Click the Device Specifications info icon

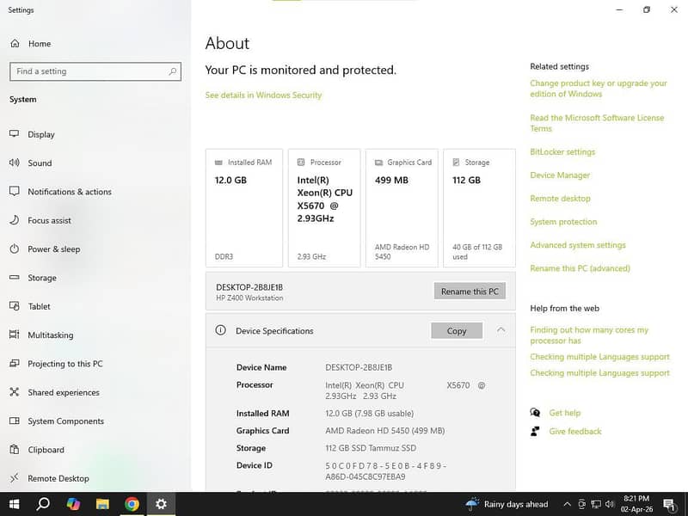click(x=220, y=330)
